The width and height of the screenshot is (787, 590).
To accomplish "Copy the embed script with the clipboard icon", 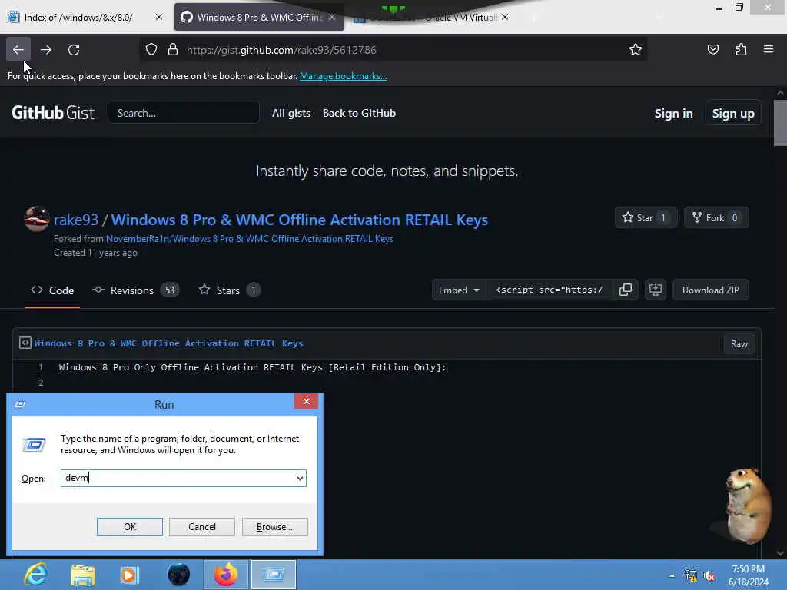I will tap(626, 290).
